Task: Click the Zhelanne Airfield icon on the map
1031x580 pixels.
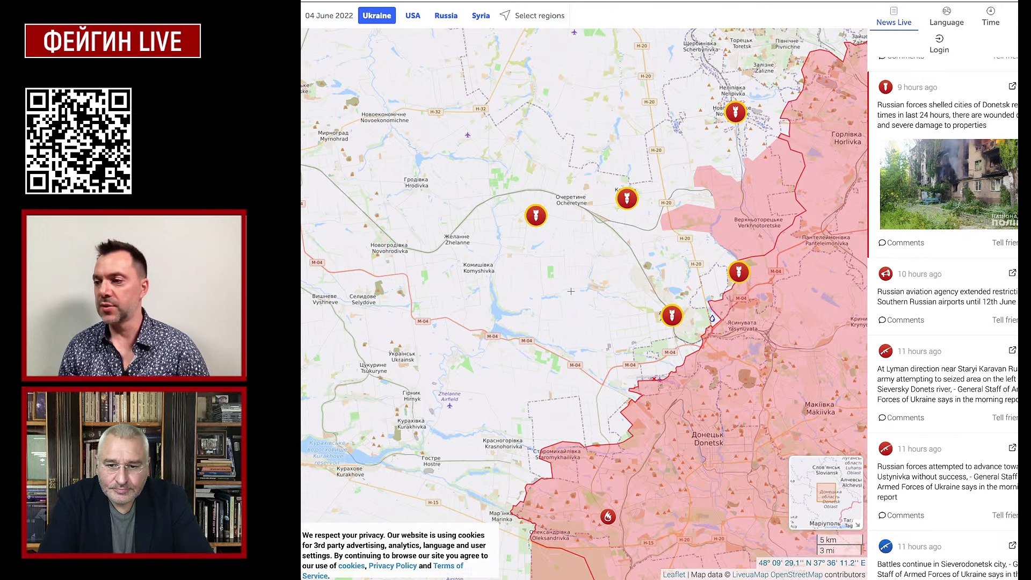Action: coord(449,405)
